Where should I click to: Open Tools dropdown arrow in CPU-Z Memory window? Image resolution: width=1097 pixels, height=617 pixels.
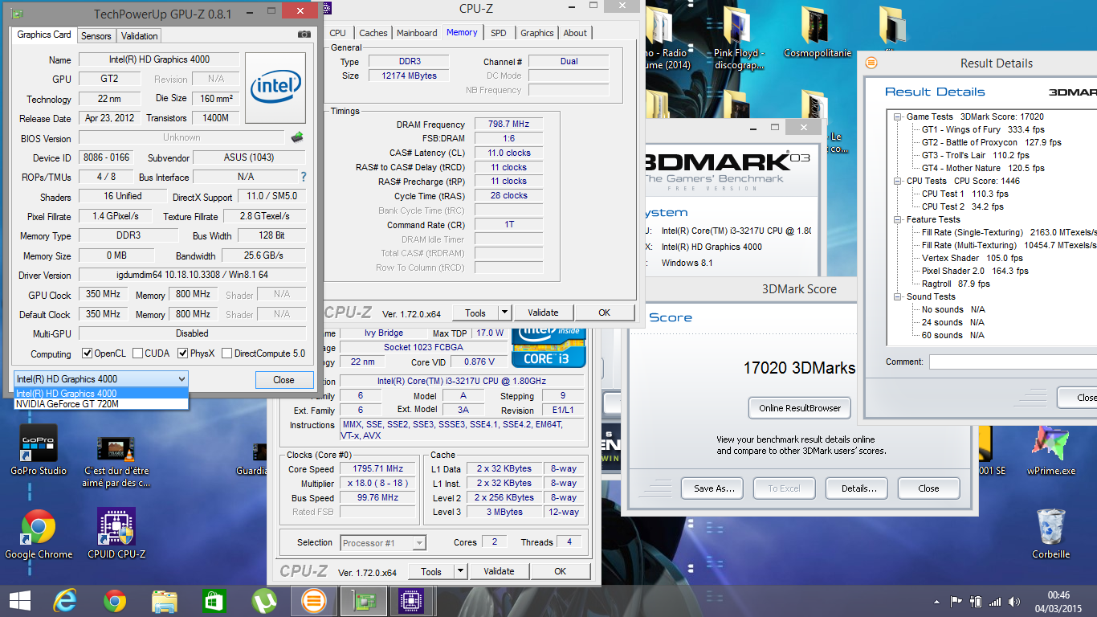pyautogui.click(x=504, y=313)
